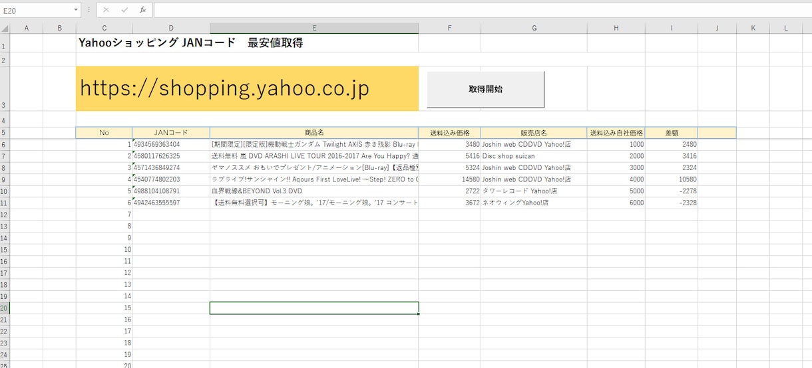Click the 取得開始 button
Image resolution: width=812 pixels, height=368 pixels.
point(485,89)
